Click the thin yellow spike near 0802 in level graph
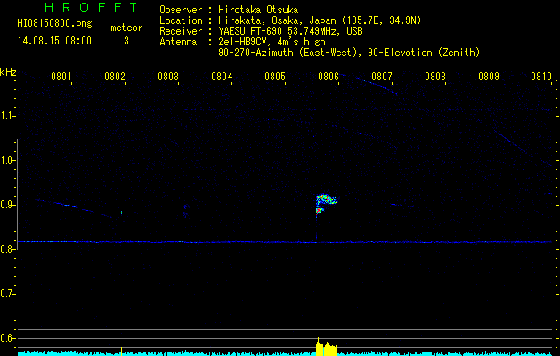The height and width of the screenshot is (356, 560). [121, 351]
